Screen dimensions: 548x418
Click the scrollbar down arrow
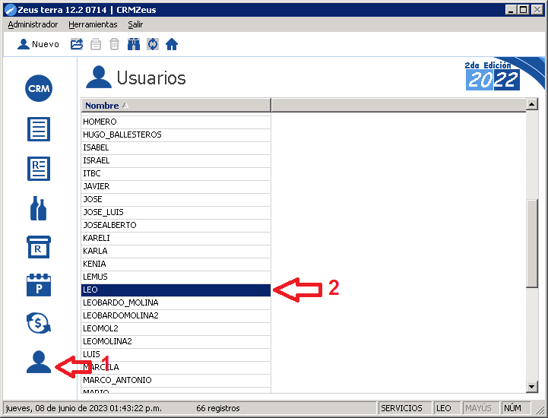(532, 387)
